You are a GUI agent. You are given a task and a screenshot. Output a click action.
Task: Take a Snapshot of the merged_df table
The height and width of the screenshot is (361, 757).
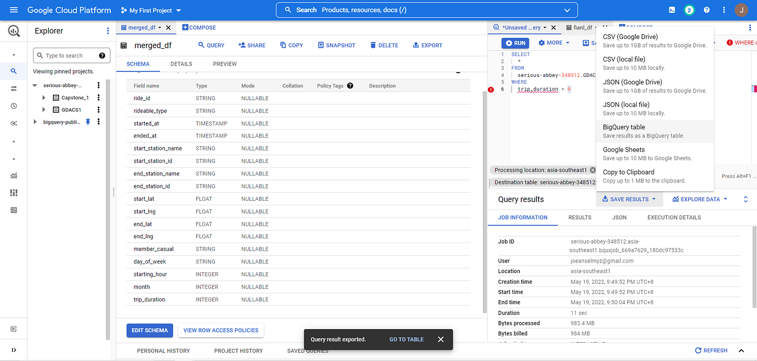click(x=336, y=45)
